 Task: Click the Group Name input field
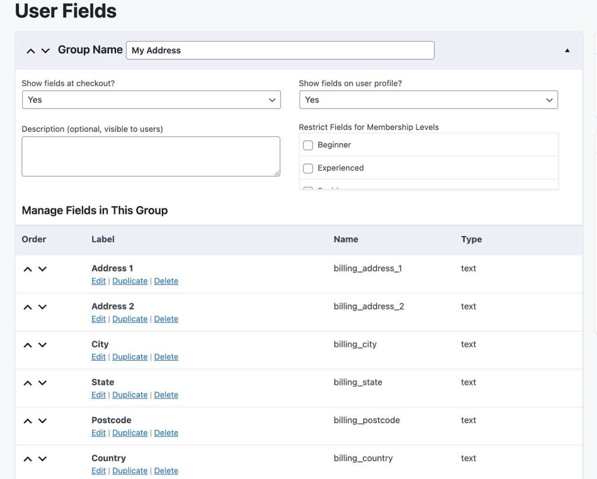pos(280,50)
